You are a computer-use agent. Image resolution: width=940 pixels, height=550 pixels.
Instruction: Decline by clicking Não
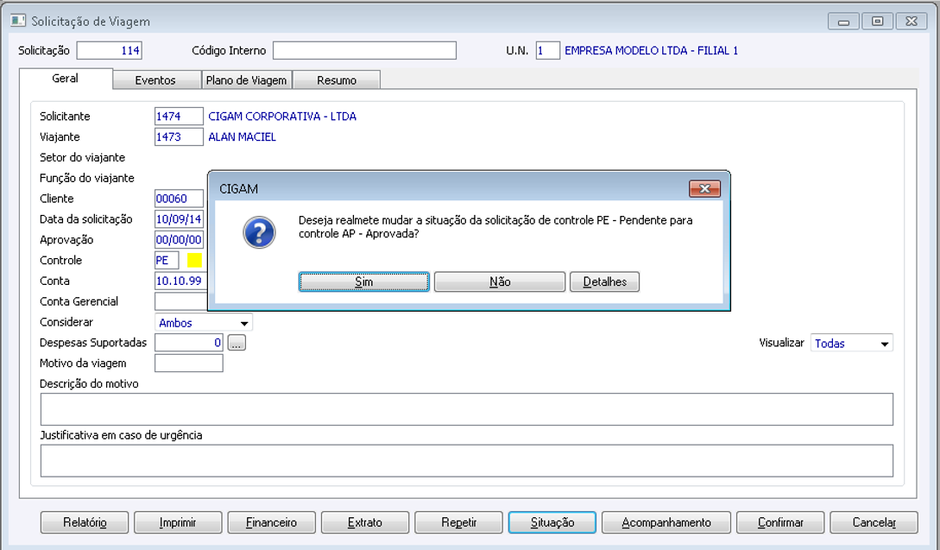click(x=500, y=281)
